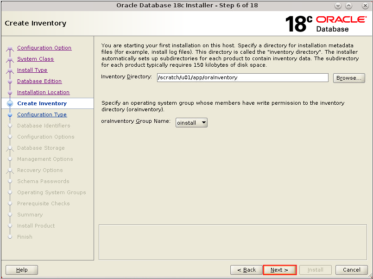This screenshot has height=279, width=373.
Task: Click the Help button
Action: pos(21,270)
